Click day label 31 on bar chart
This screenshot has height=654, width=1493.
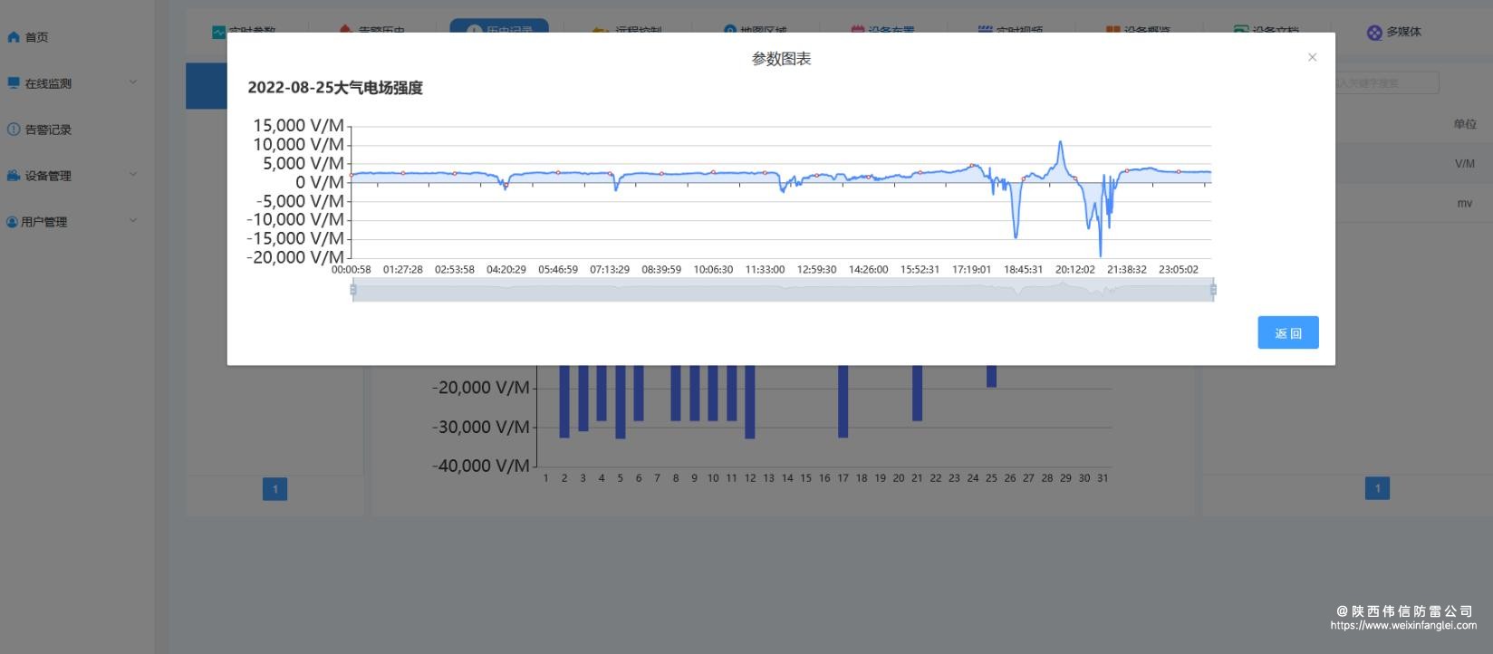(x=1103, y=478)
